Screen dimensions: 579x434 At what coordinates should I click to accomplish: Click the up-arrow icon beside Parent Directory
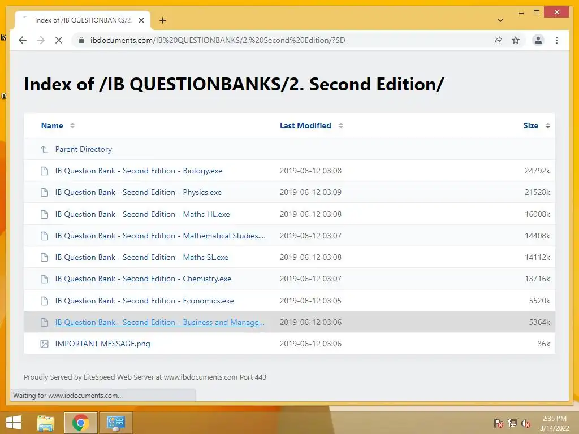tap(44, 149)
